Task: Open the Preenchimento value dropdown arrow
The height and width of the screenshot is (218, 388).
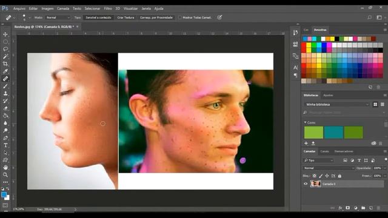Action: coord(384,176)
